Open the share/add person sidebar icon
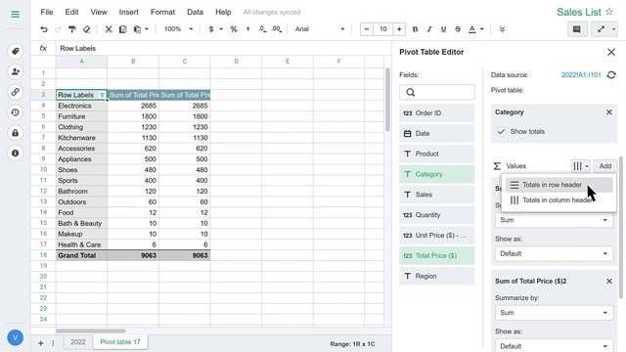 coord(16,71)
